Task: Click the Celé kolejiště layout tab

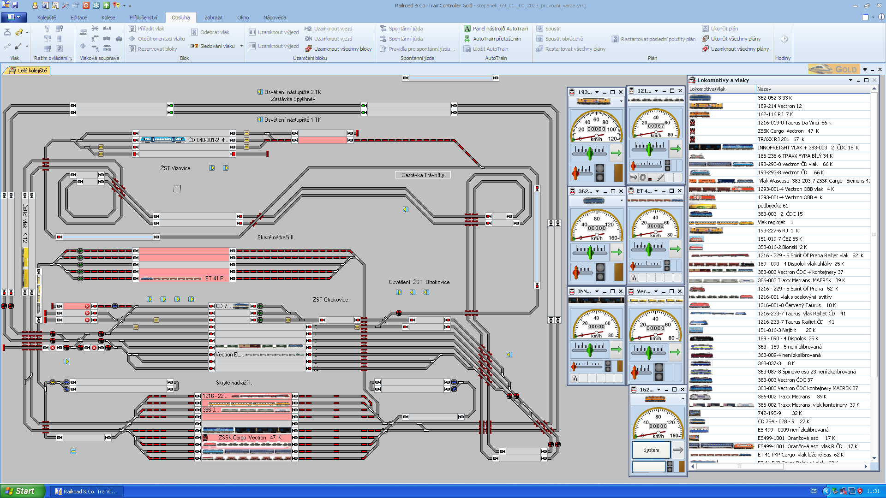Action: pyautogui.click(x=28, y=71)
